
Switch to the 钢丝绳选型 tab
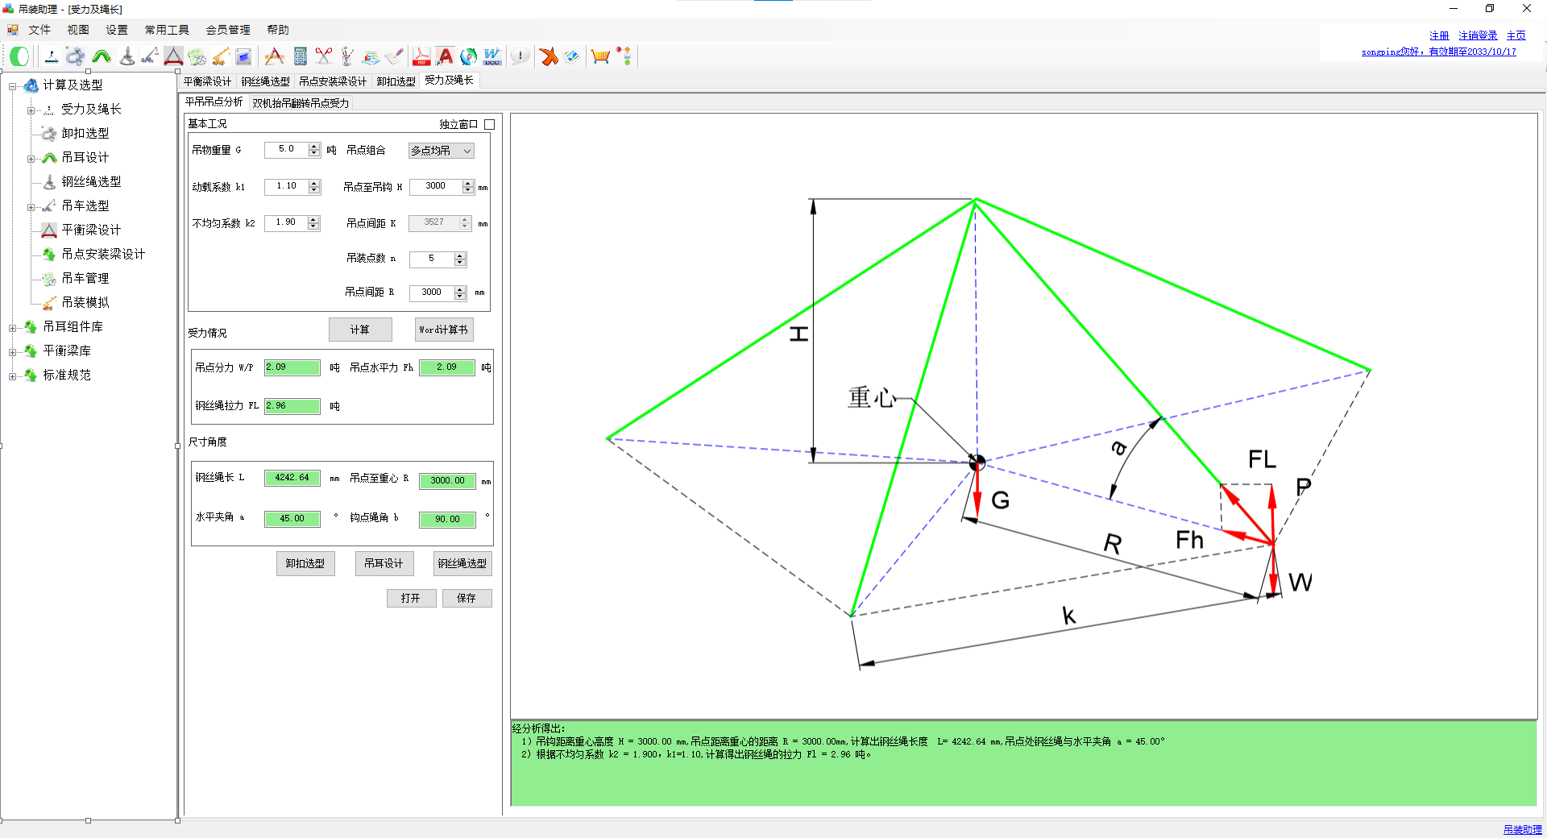(265, 81)
